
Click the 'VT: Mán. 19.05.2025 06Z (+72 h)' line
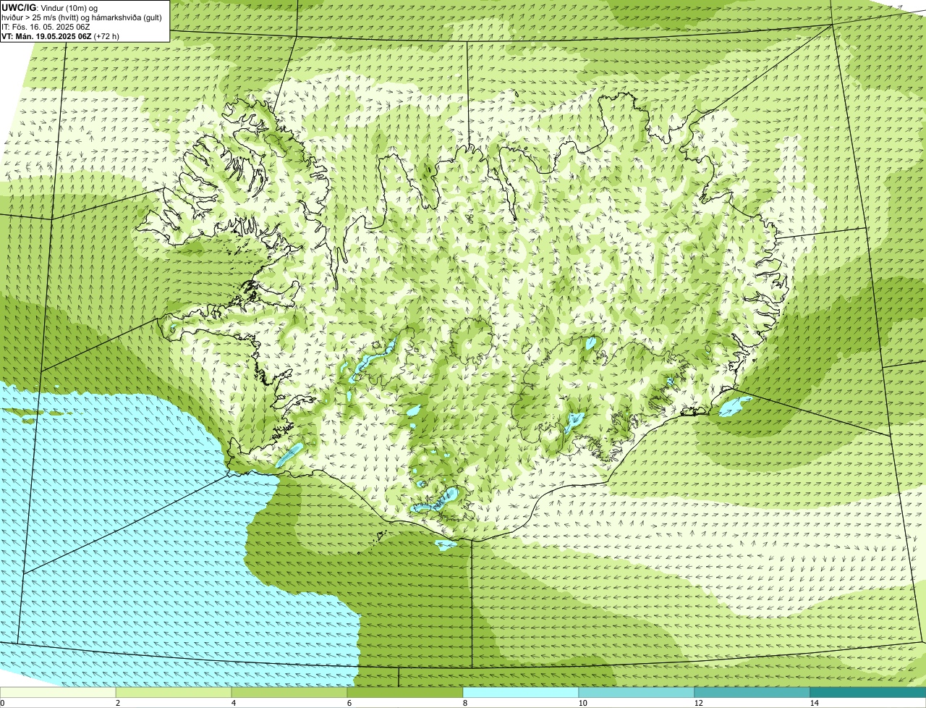pos(61,36)
